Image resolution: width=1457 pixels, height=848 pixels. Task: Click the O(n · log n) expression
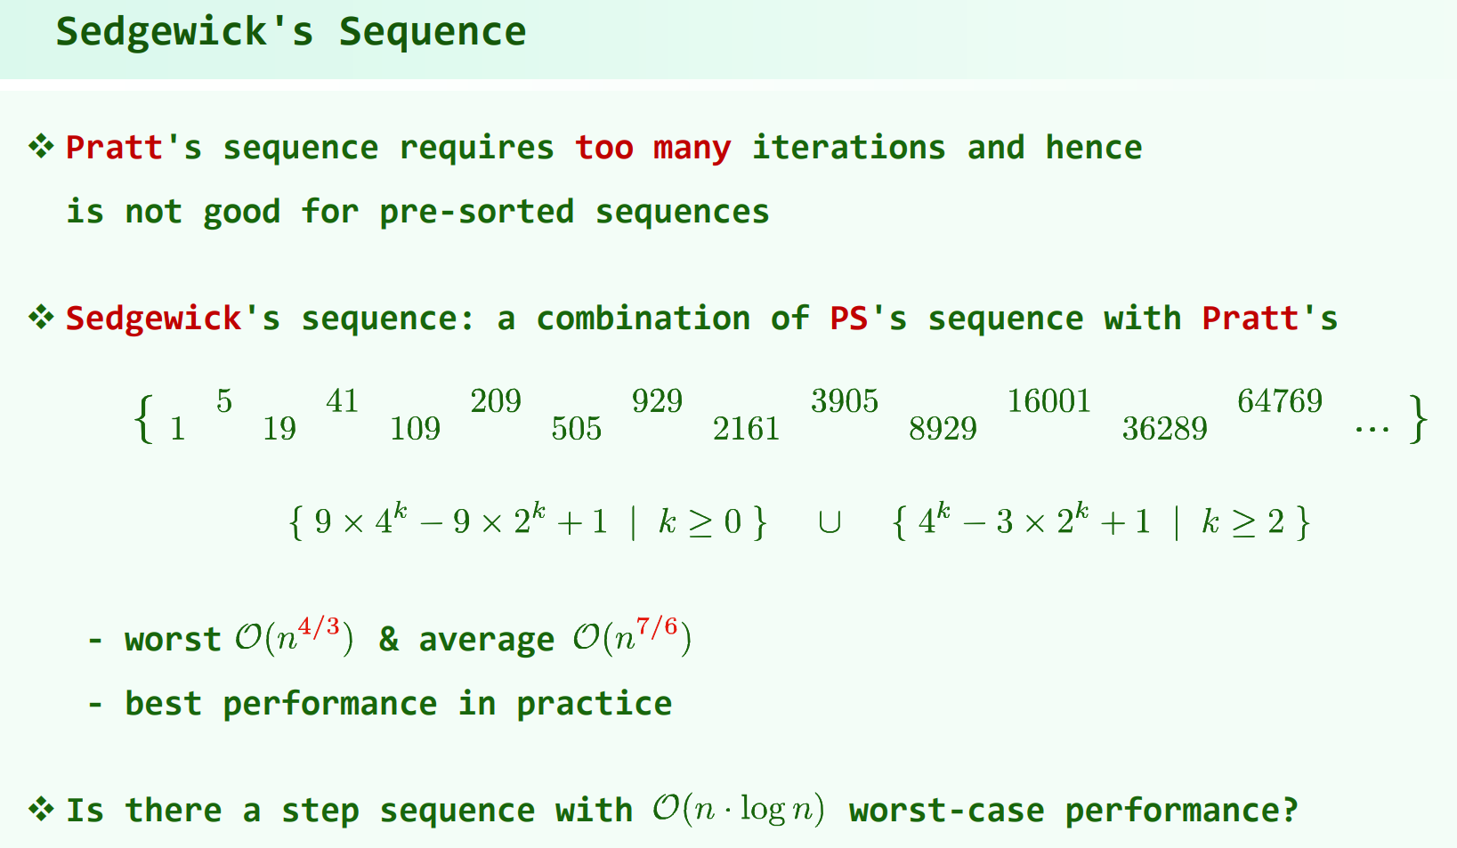click(738, 810)
